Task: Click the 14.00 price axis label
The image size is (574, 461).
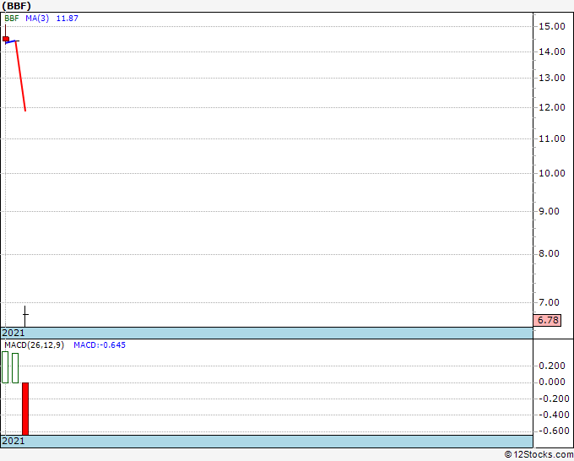Action: (552, 52)
